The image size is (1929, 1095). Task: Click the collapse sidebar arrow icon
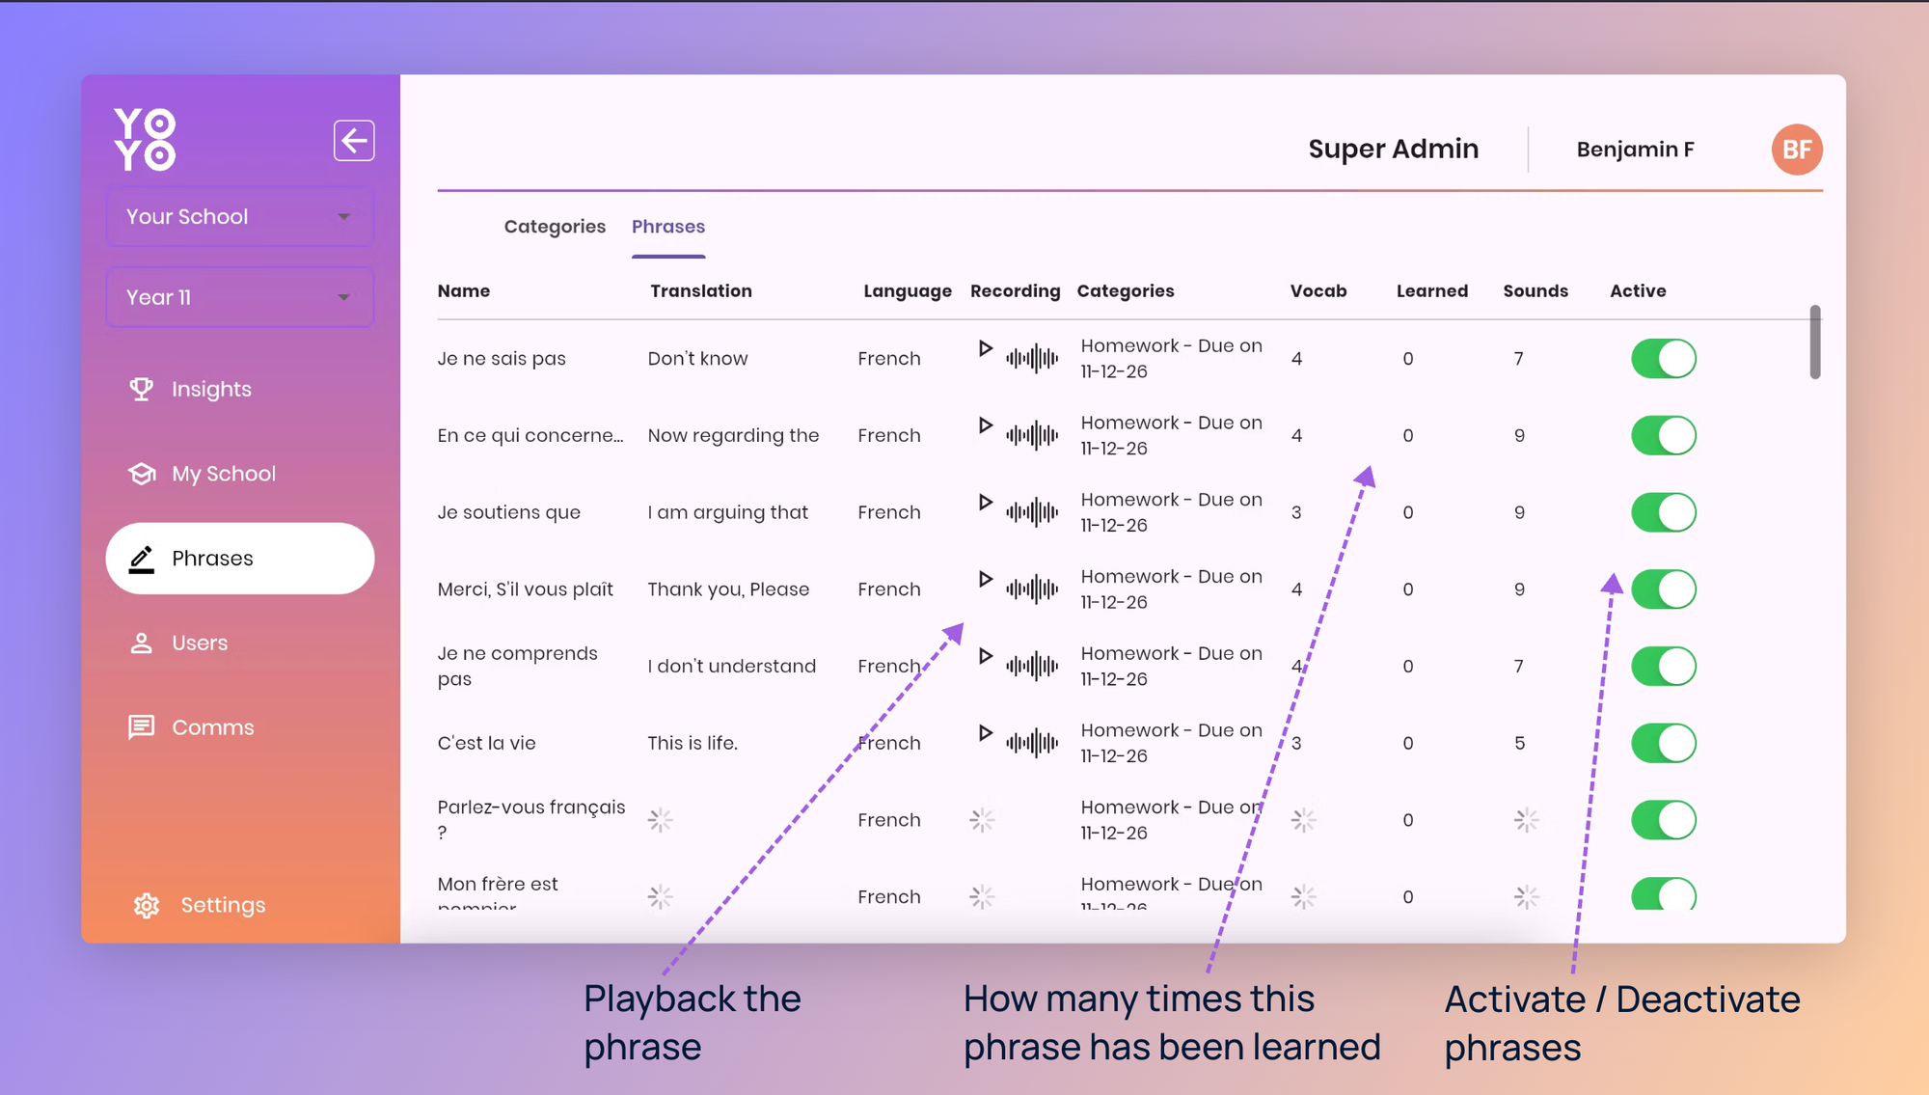354,141
